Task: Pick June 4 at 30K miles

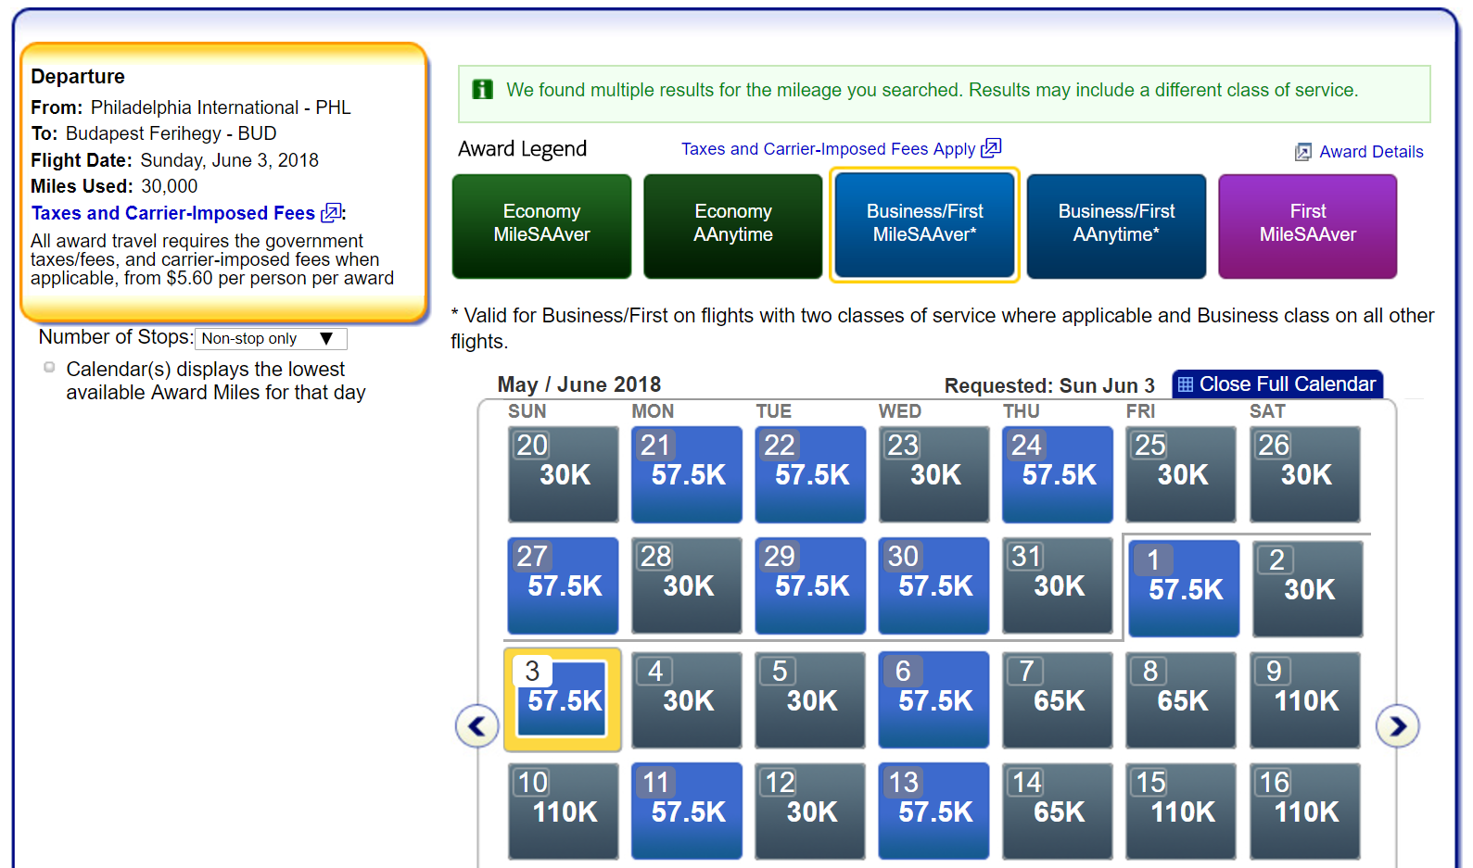Action: coord(687,699)
